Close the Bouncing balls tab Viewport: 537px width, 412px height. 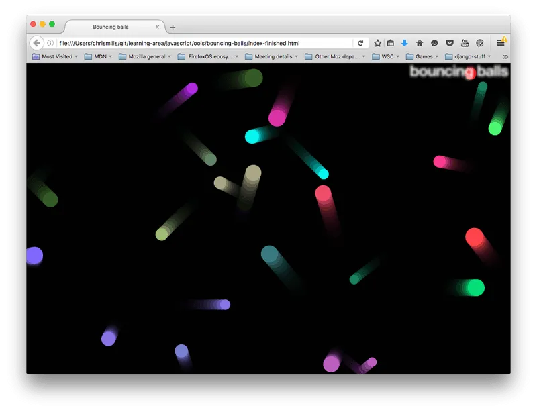(x=157, y=27)
